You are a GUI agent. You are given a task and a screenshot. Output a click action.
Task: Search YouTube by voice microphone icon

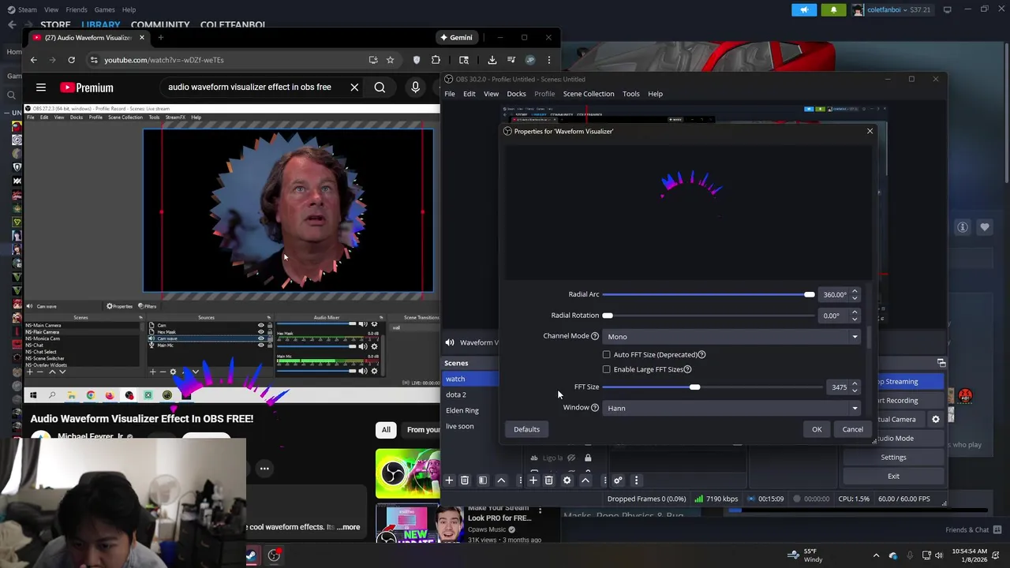pos(415,88)
